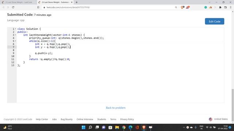Click the return statement on line 11
This screenshot has height=131, width=234.
pos(50,59)
